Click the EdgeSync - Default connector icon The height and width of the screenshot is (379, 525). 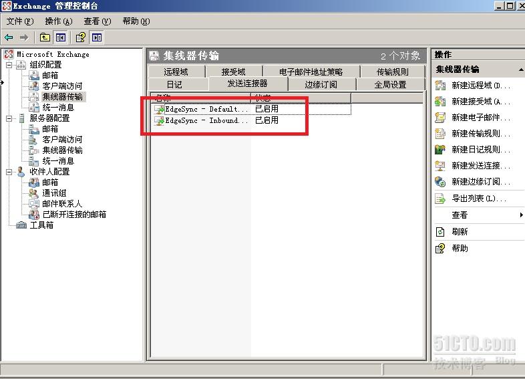pos(159,109)
